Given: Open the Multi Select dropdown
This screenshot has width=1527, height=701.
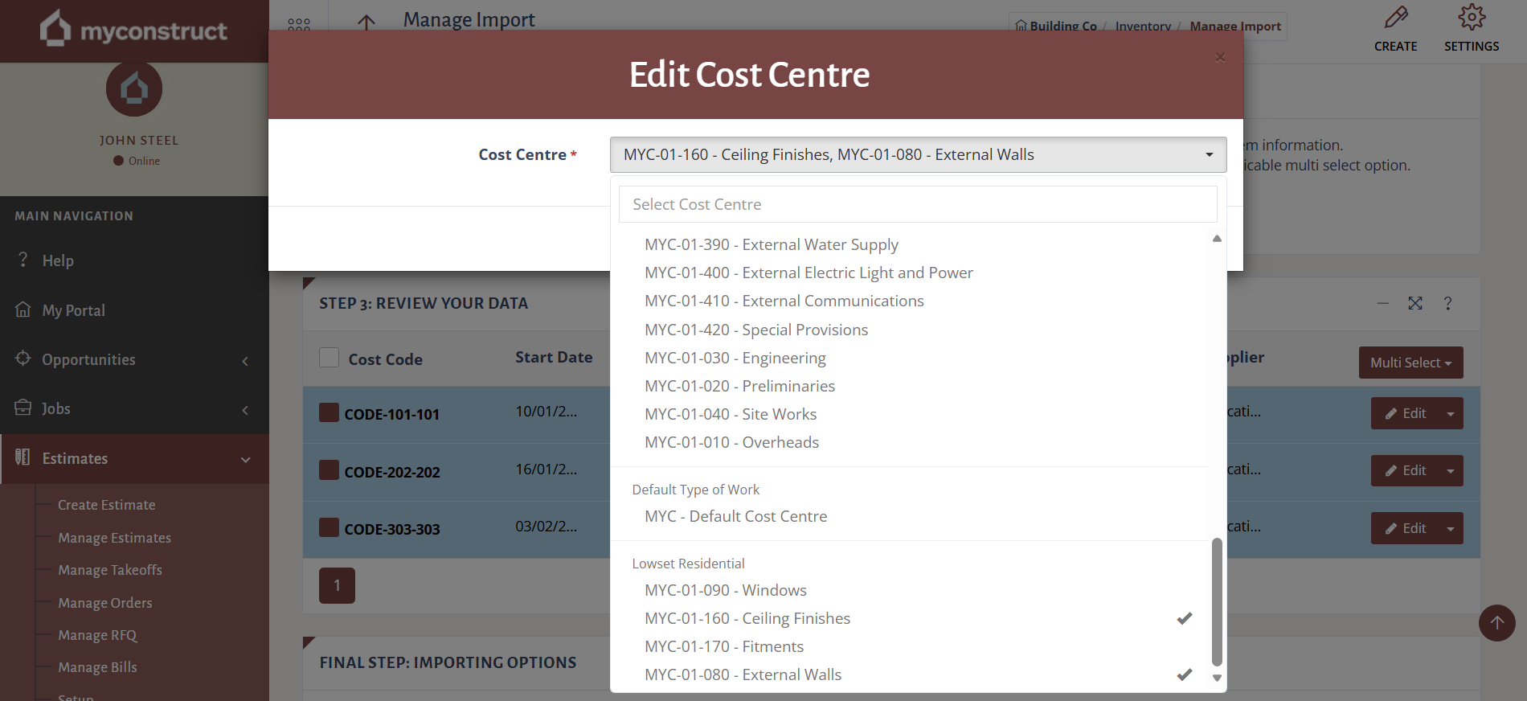Looking at the screenshot, I should pyautogui.click(x=1410, y=363).
